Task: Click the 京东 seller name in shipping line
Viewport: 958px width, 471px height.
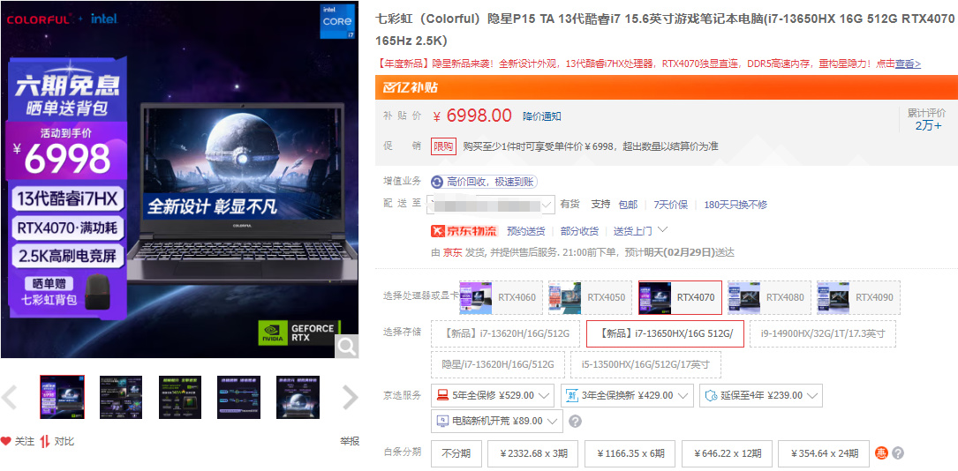Action: (453, 252)
